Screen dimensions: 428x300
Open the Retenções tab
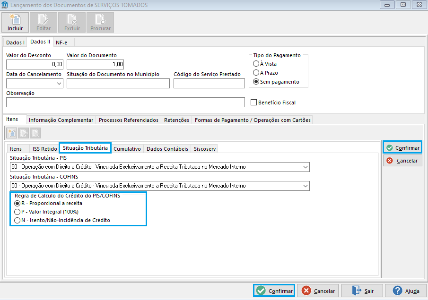tap(176, 120)
